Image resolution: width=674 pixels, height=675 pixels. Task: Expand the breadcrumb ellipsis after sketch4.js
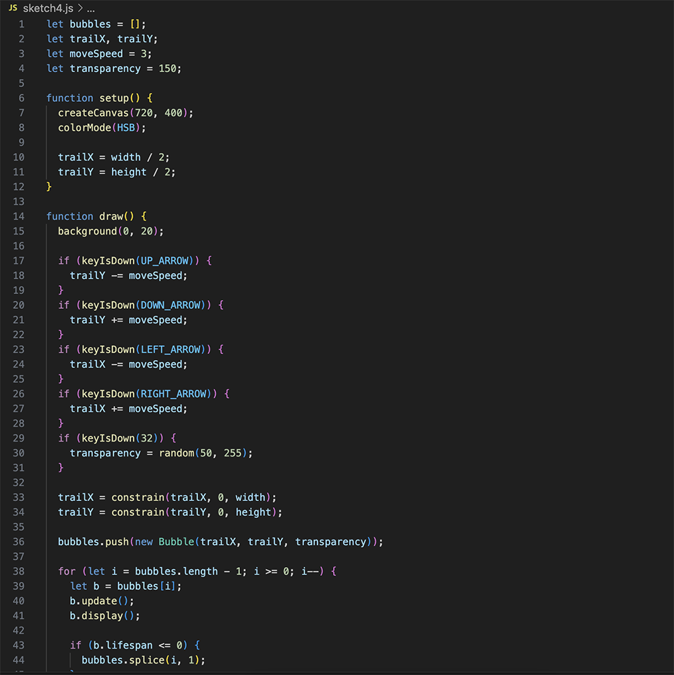pyautogui.click(x=90, y=10)
